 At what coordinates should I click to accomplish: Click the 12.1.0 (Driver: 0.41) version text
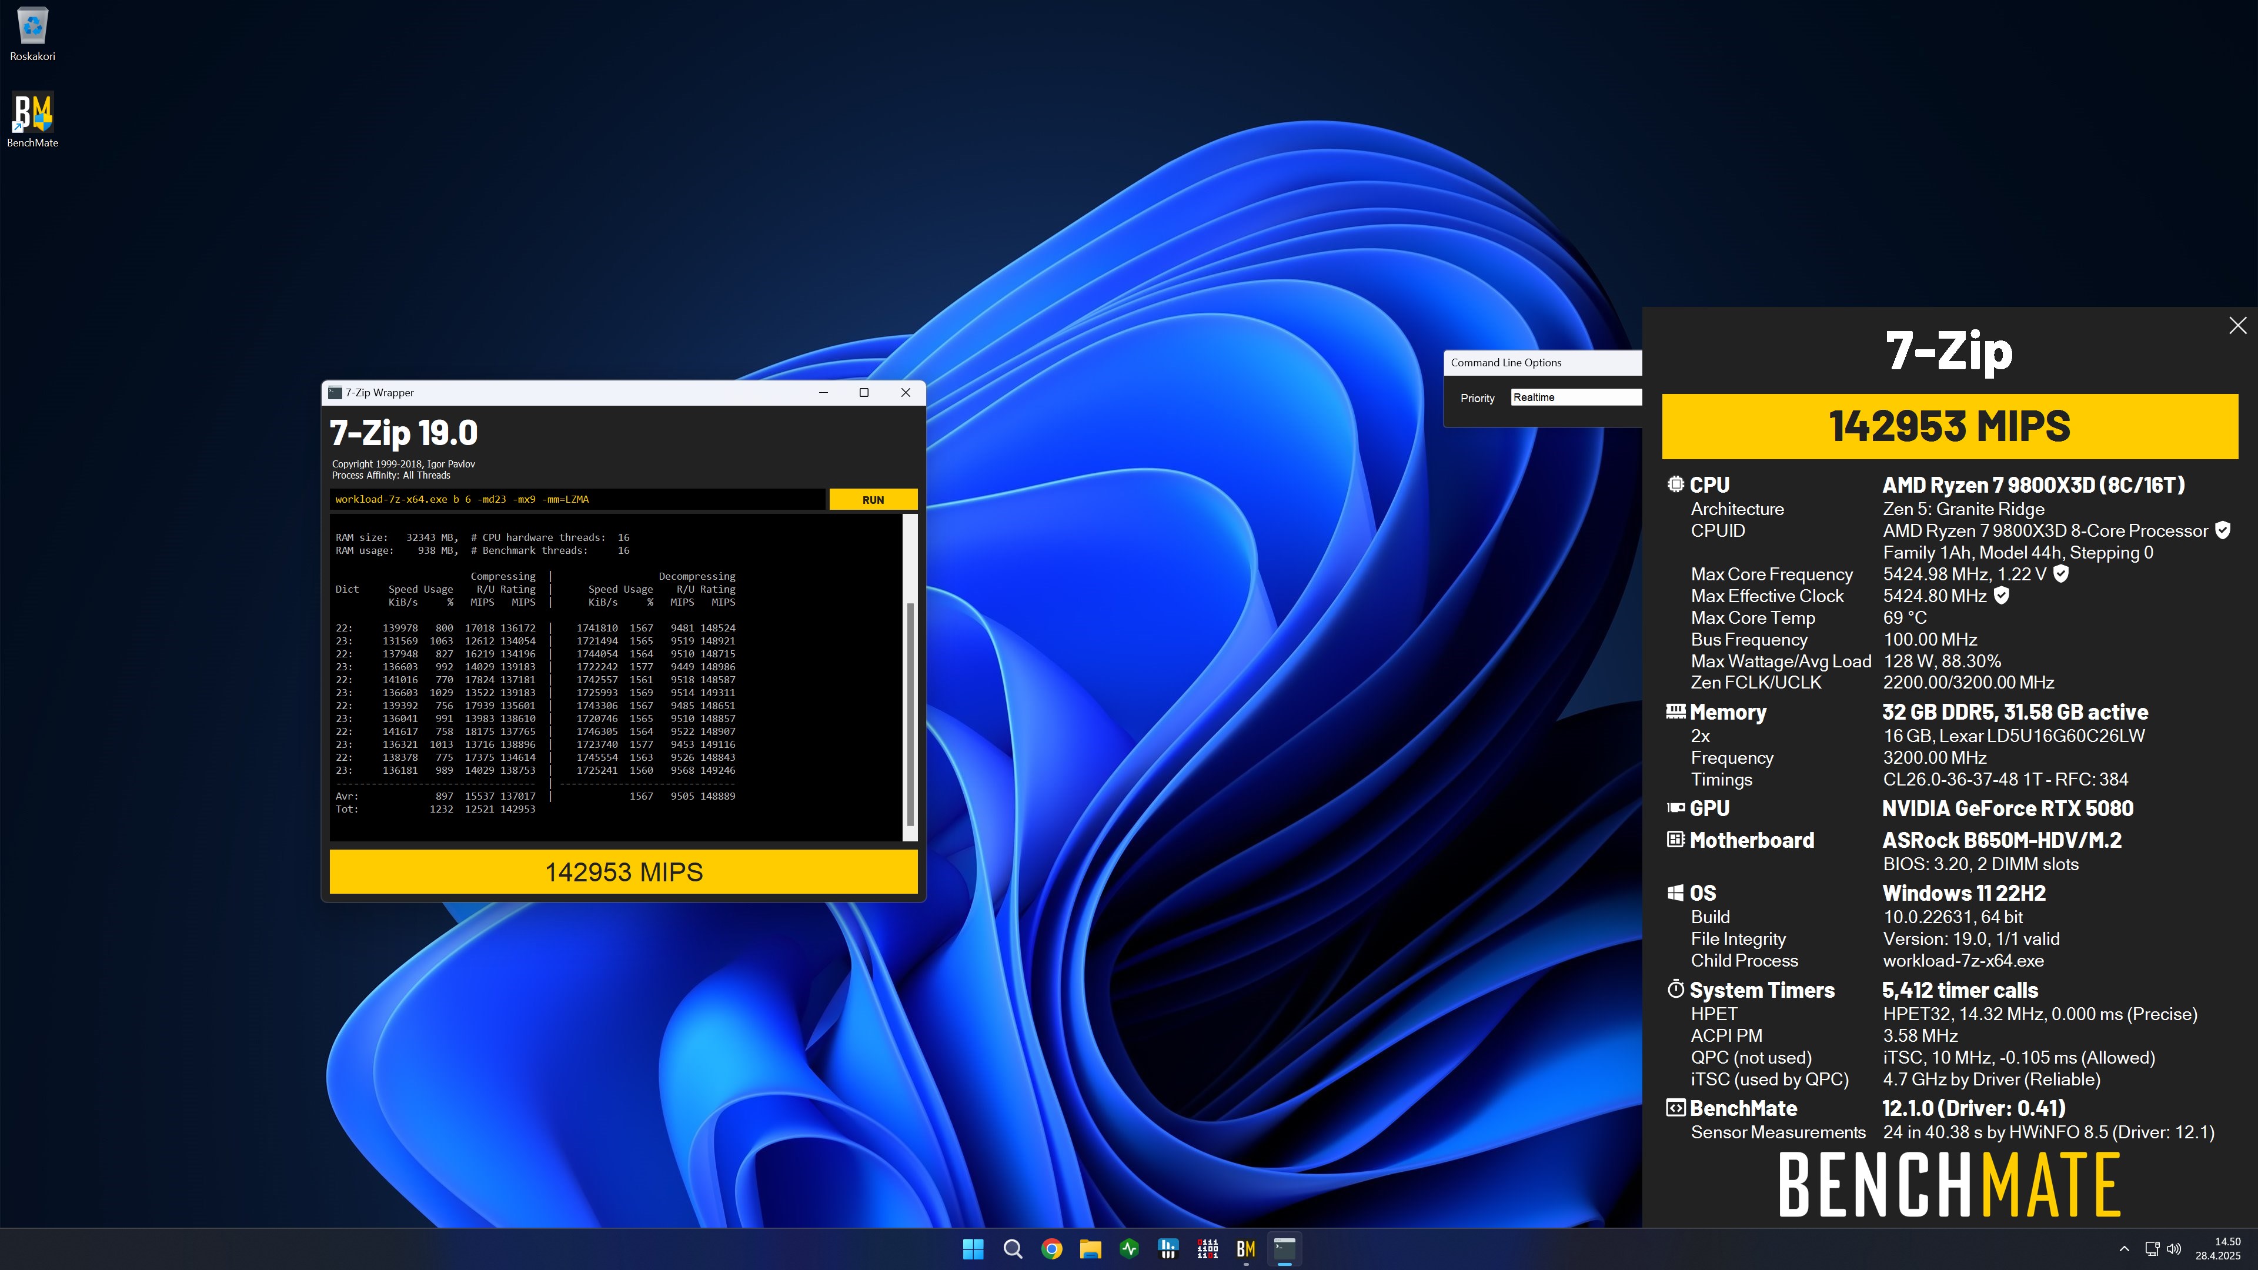[1973, 1109]
